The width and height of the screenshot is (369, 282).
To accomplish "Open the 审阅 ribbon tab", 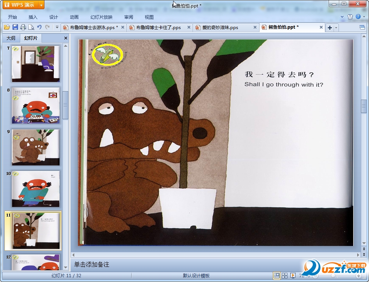I will tap(129, 17).
